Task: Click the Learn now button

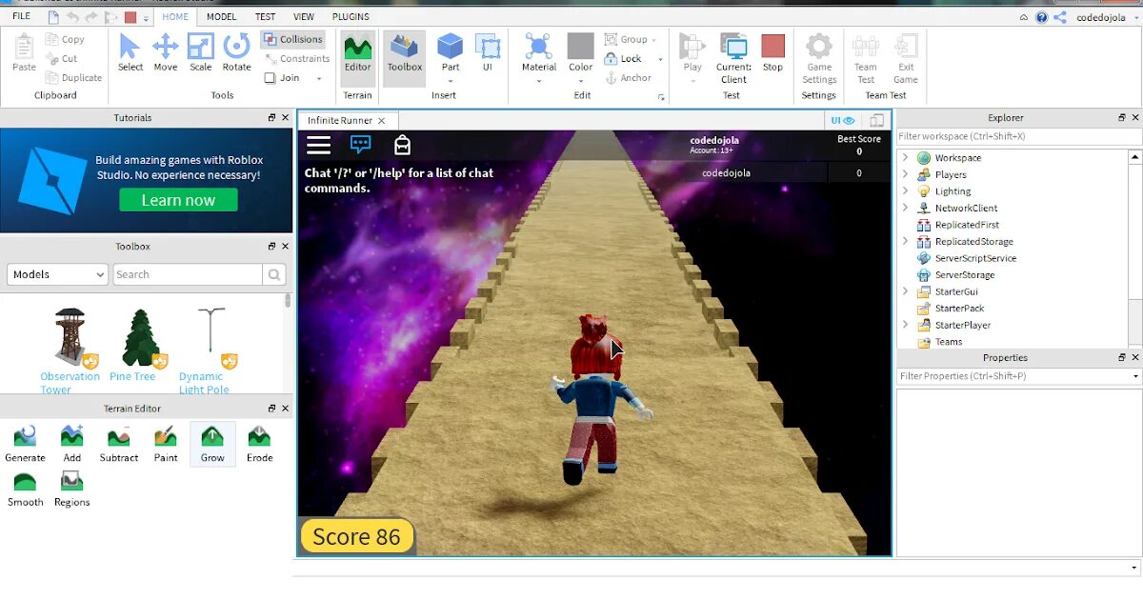Action: point(178,200)
